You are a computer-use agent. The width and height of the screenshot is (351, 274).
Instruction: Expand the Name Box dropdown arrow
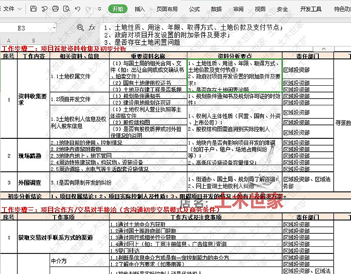point(54,28)
